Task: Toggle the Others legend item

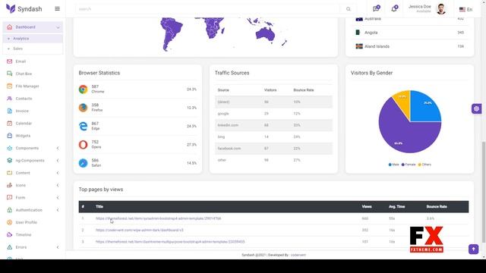Action: [x=424, y=165]
